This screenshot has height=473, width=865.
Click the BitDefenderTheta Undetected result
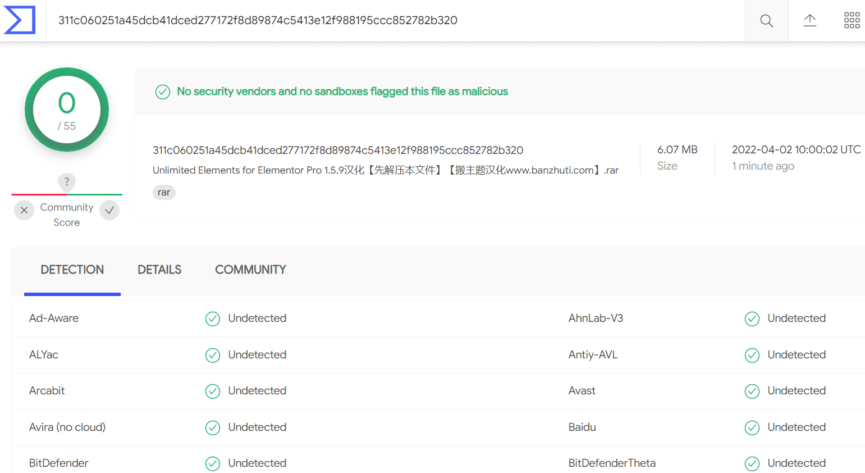797,463
